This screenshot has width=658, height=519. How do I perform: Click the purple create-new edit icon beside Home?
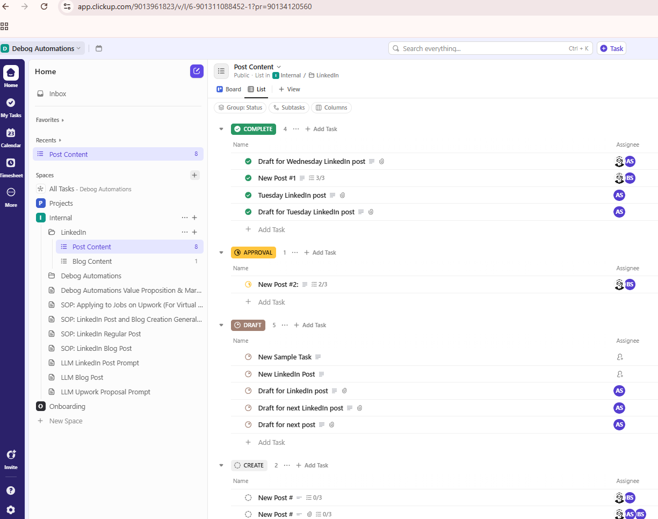coord(197,71)
